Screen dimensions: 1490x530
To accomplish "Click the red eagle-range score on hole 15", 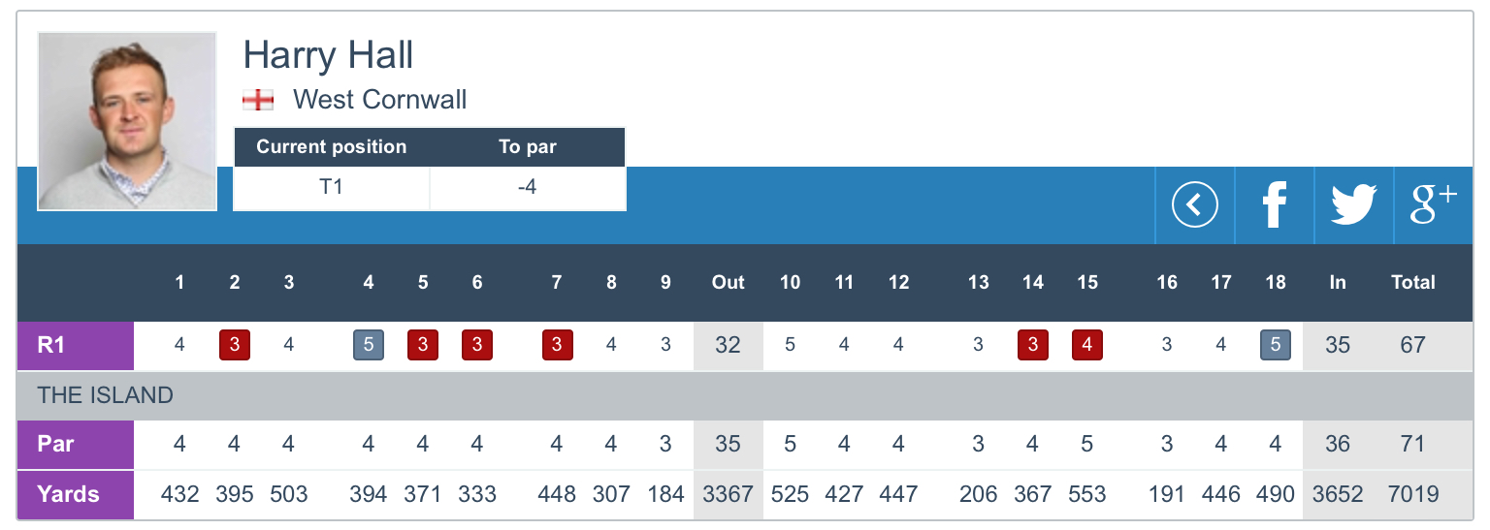I will pos(1087,345).
